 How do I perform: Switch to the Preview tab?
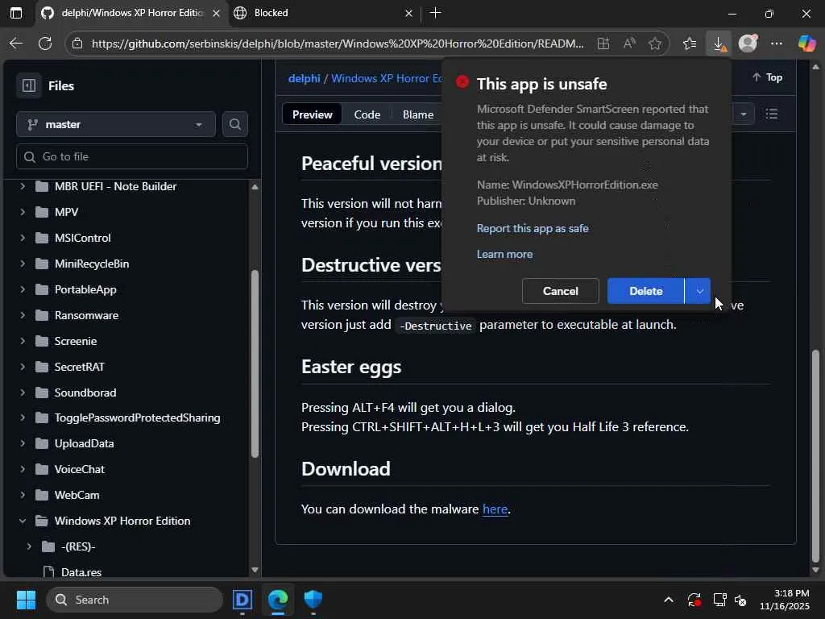click(x=312, y=114)
